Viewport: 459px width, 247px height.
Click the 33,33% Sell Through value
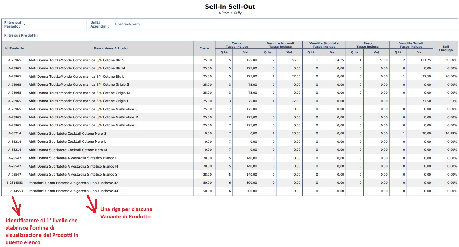pos(452,101)
